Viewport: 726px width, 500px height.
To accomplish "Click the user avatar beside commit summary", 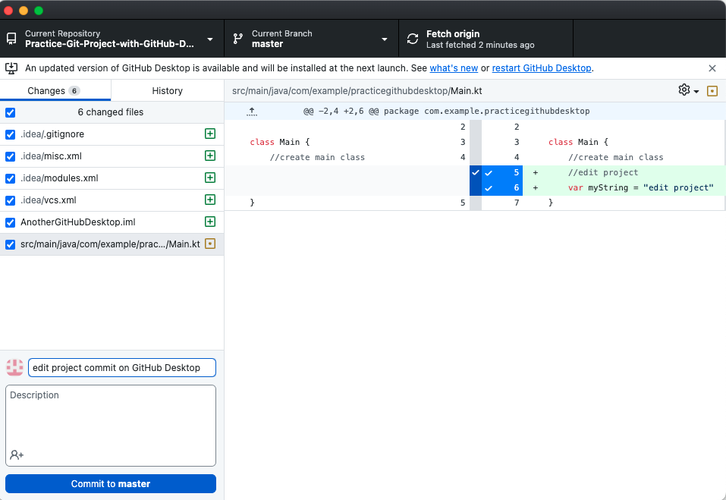I will [x=15, y=367].
